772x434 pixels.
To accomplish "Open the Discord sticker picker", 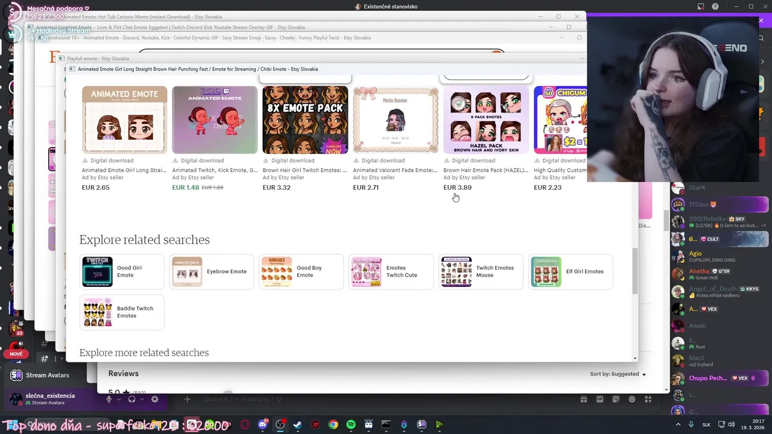I will click(616, 399).
